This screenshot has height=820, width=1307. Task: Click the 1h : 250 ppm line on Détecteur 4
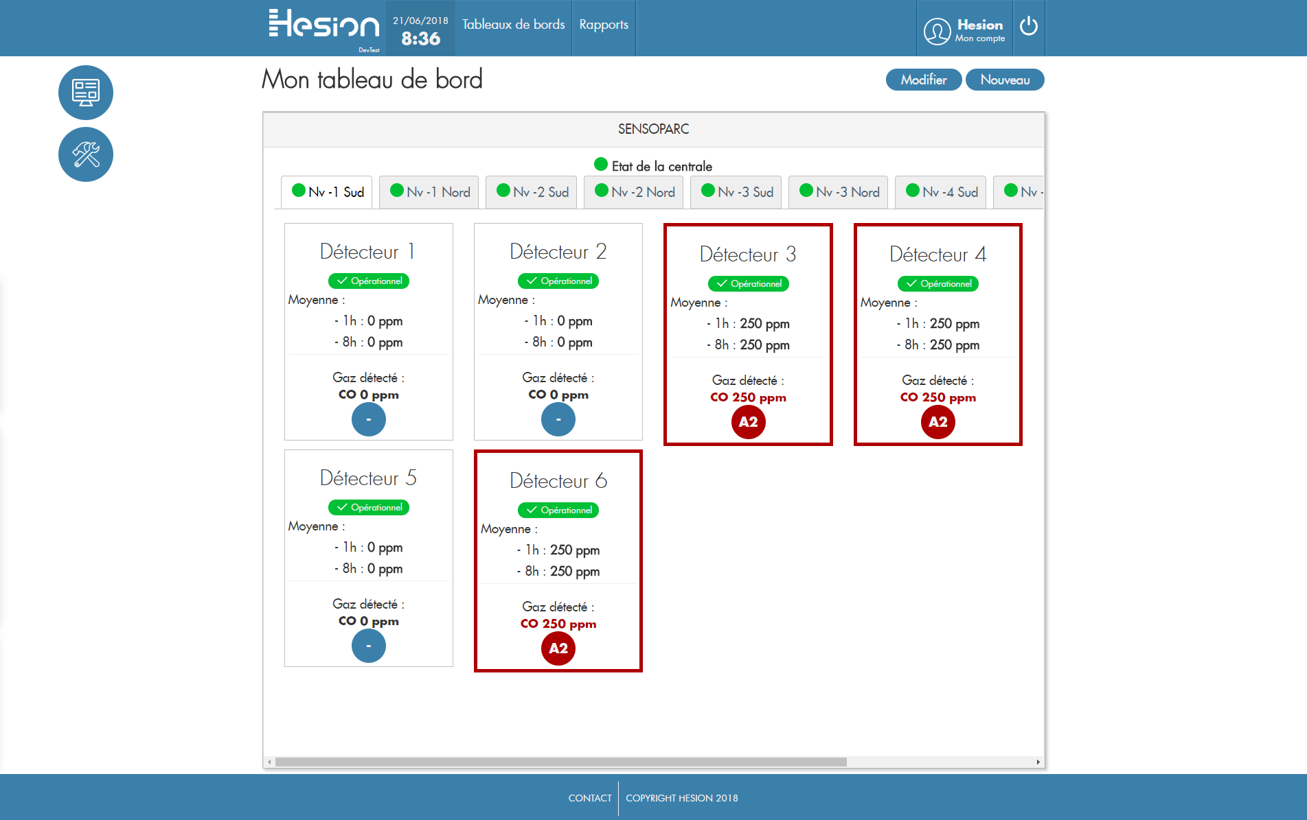tap(937, 323)
